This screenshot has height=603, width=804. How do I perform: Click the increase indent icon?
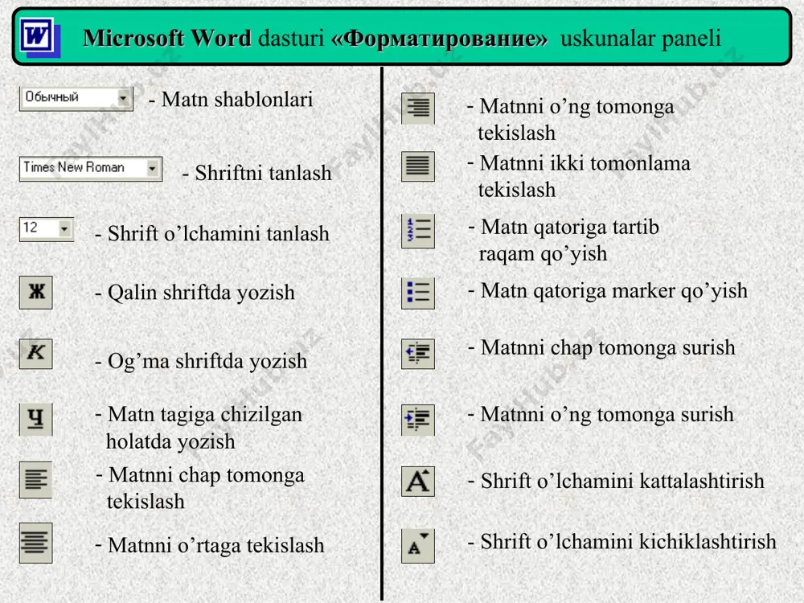(418, 420)
